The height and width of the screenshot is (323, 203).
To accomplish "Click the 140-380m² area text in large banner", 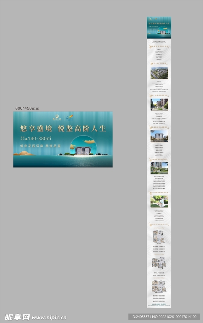I will [x=39, y=138].
